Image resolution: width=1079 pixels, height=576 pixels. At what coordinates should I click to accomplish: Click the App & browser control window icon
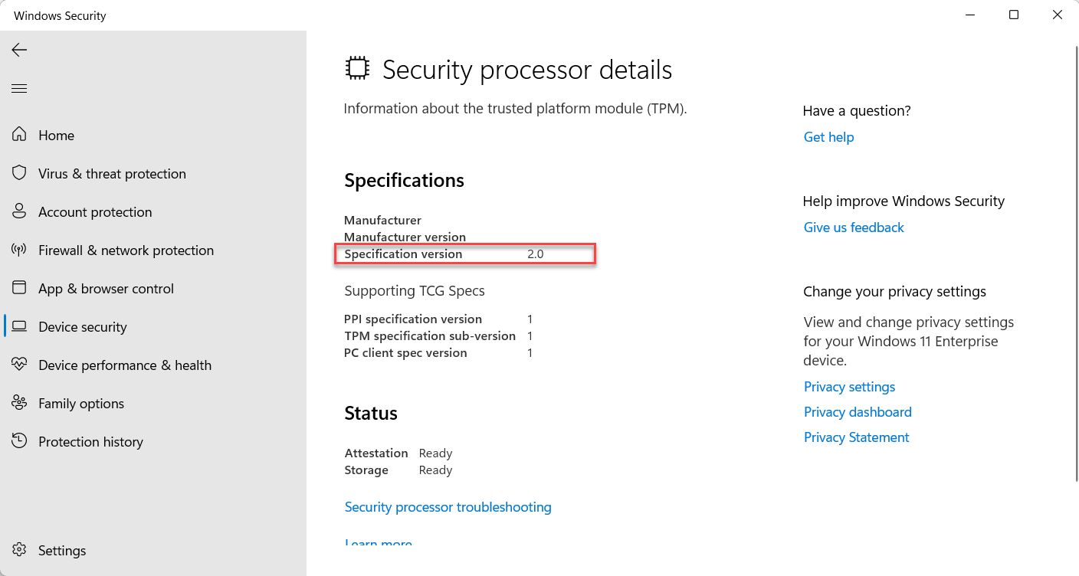pos(19,288)
